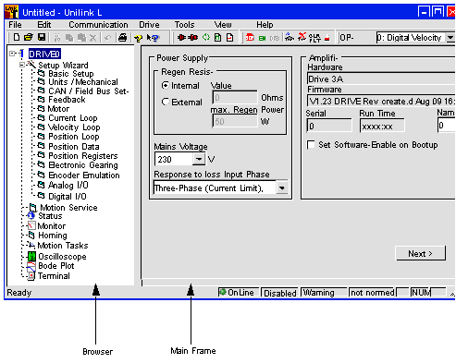Screen dimensions: 456x363
Task: Open the View menu
Action: (223, 25)
